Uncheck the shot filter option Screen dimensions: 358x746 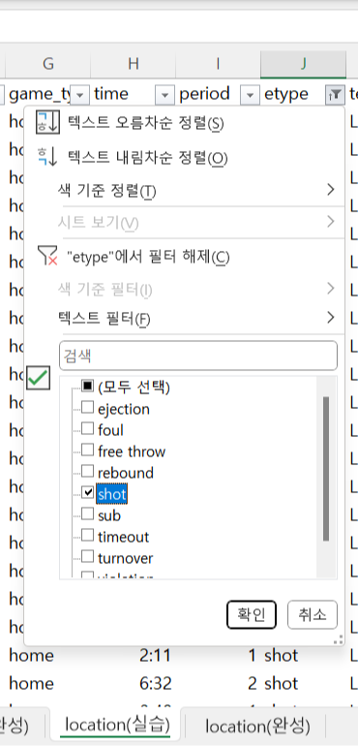(x=87, y=493)
